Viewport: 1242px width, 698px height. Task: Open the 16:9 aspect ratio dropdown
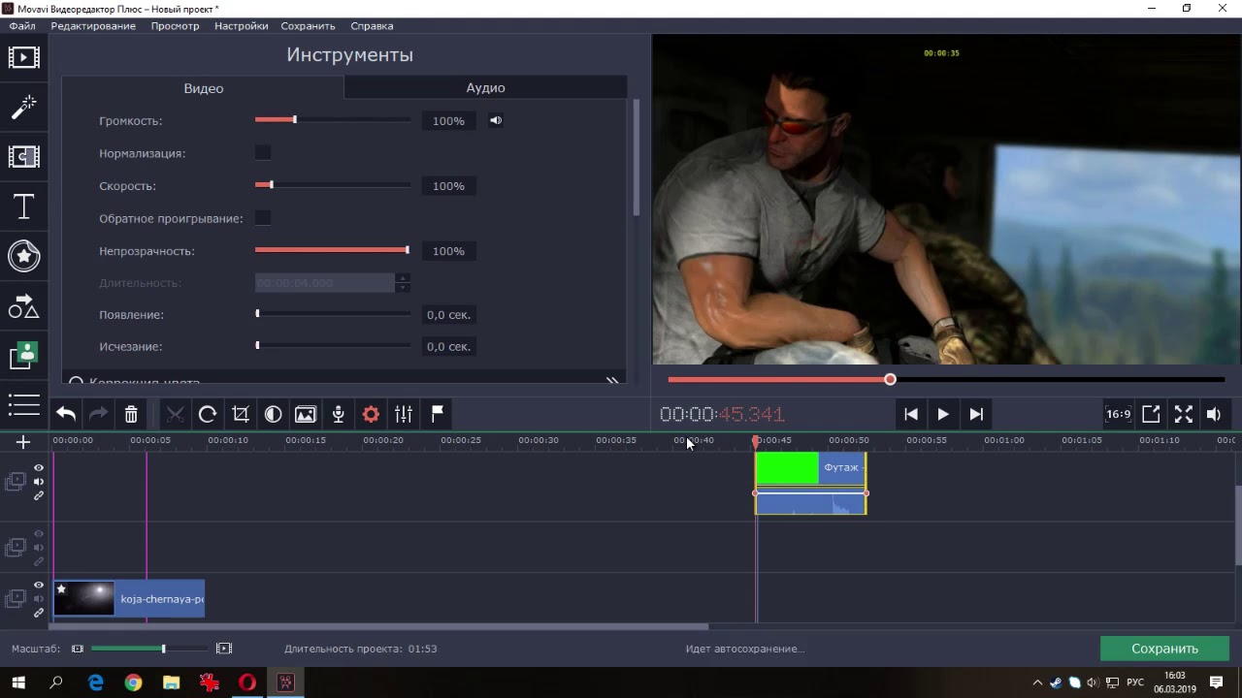click(1118, 414)
